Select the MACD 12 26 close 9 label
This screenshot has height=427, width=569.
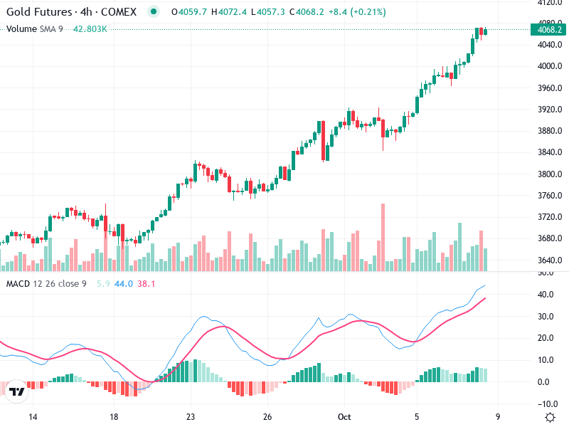(x=46, y=284)
